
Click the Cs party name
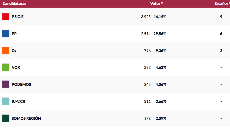click(14, 50)
